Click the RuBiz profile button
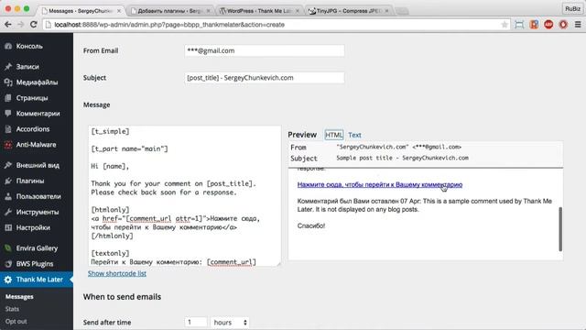 tap(572, 8)
